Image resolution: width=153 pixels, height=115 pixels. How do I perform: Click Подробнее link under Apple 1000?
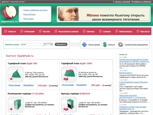pos(82,85)
